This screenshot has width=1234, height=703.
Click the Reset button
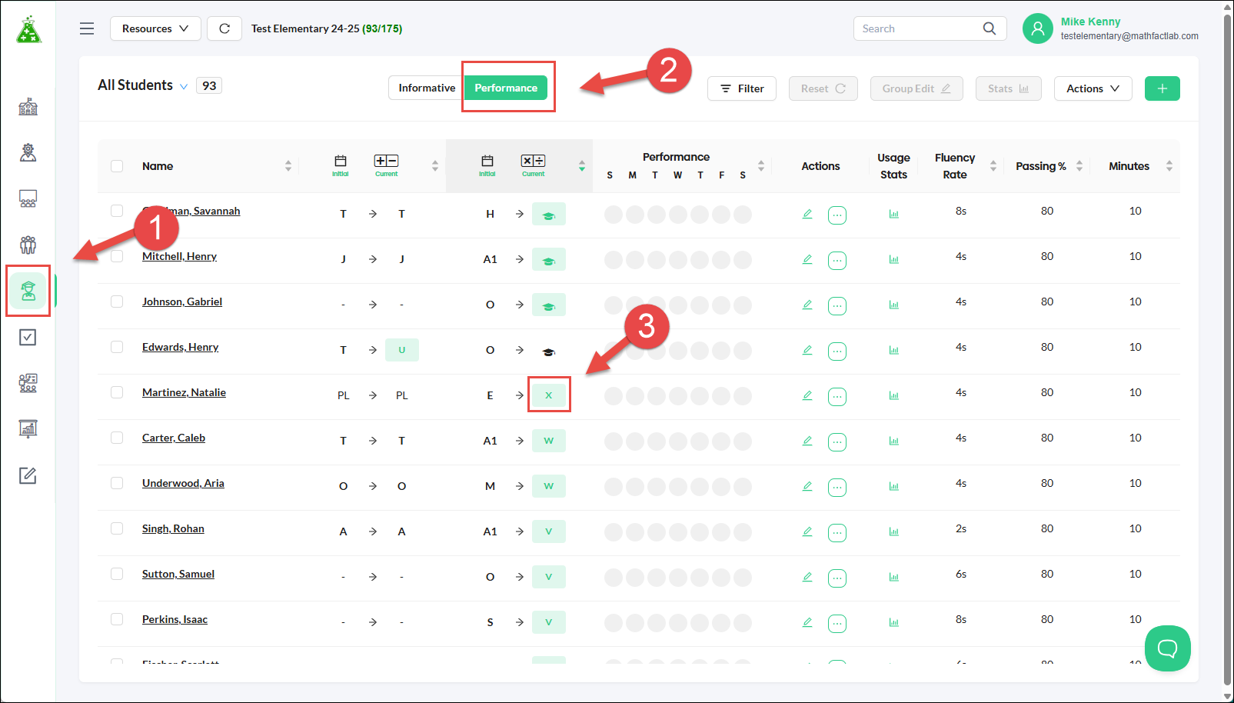(x=823, y=88)
